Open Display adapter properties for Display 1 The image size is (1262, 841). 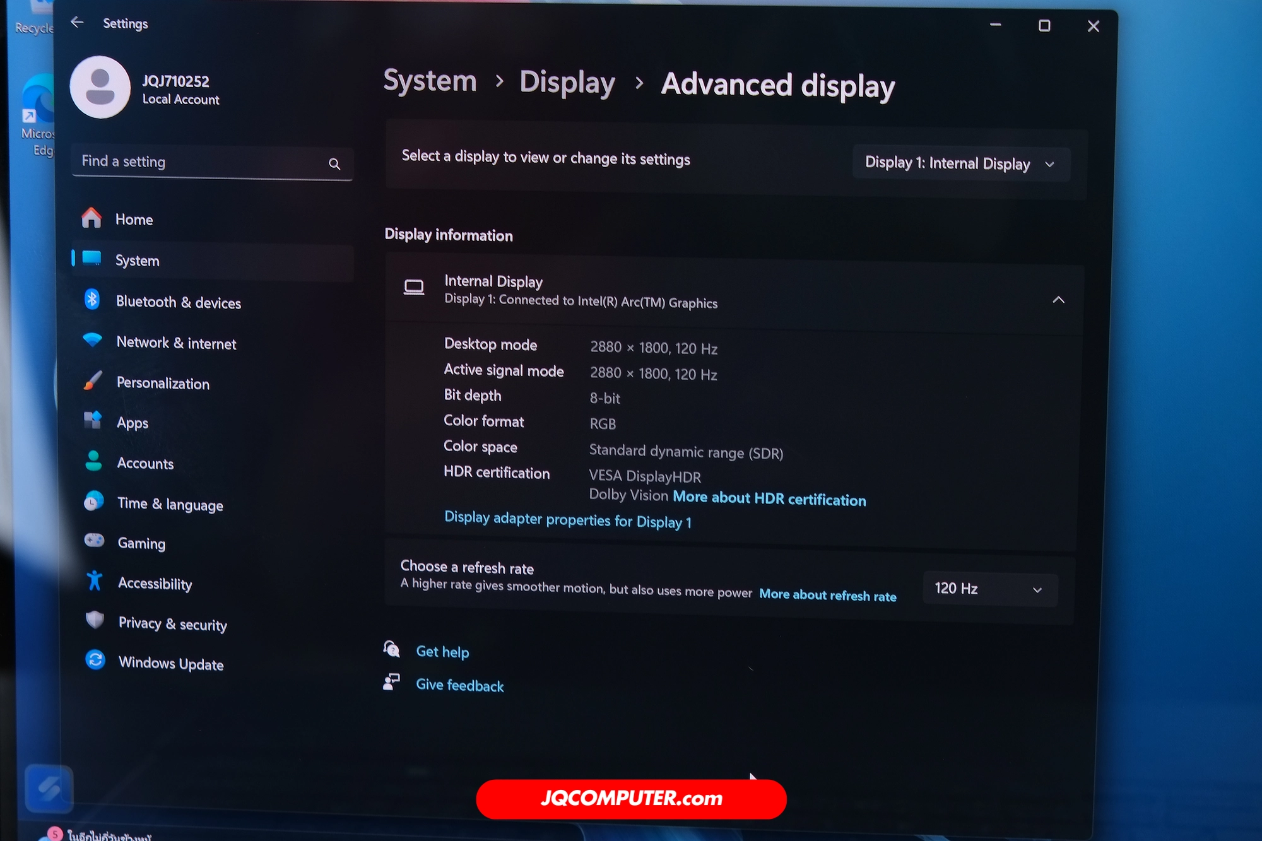click(x=568, y=520)
